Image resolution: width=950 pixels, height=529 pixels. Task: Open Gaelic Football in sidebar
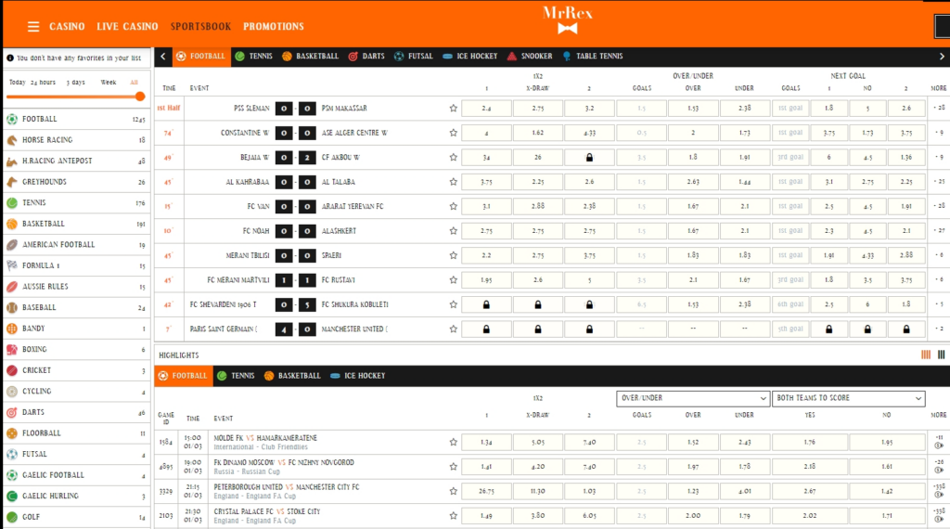click(76, 475)
